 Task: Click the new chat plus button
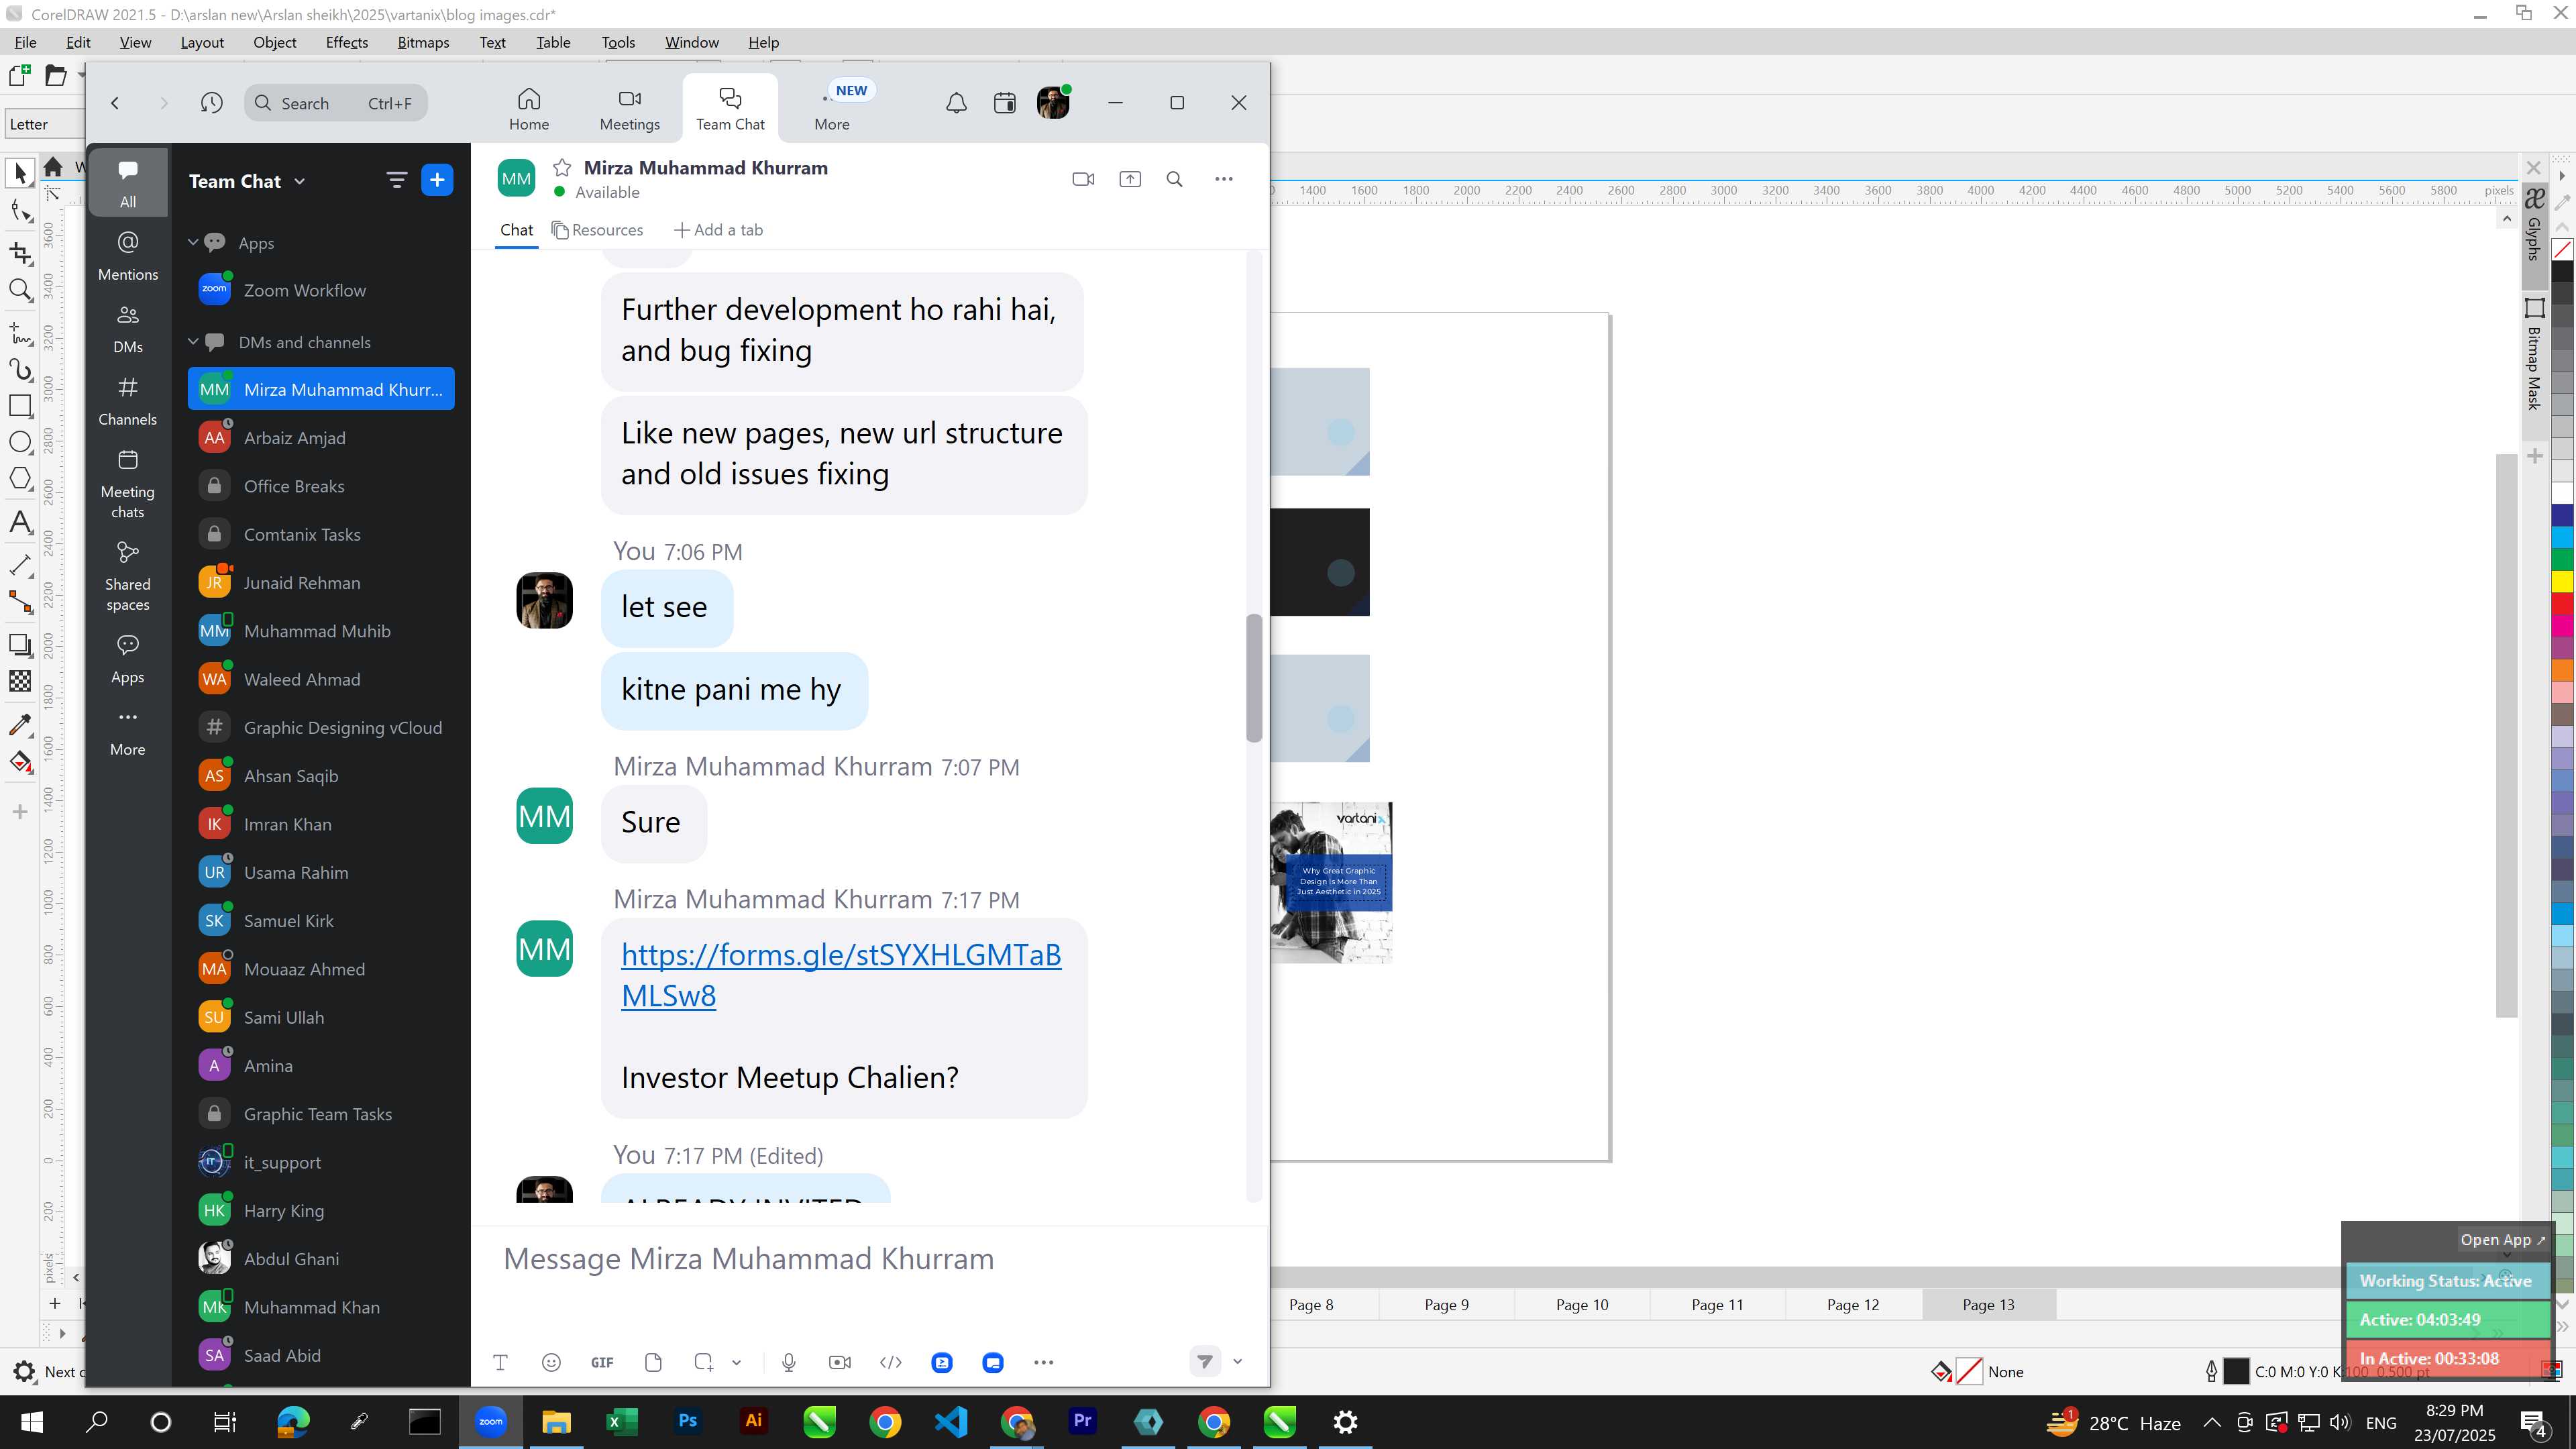[x=437, y=180]
